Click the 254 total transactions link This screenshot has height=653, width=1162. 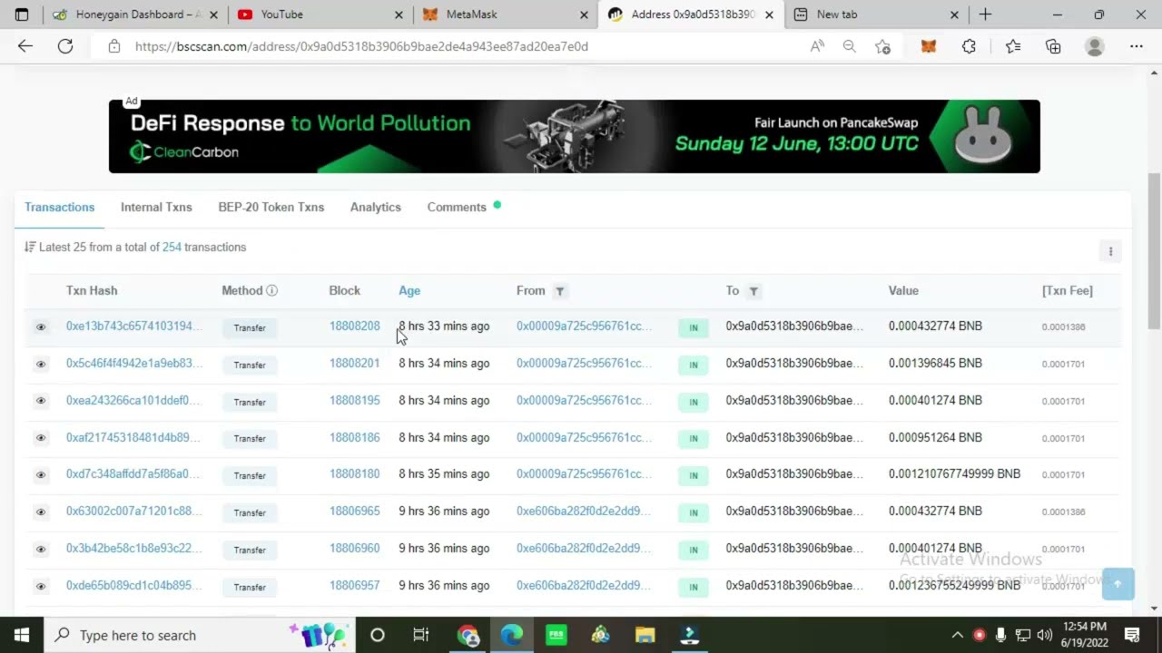172,247
